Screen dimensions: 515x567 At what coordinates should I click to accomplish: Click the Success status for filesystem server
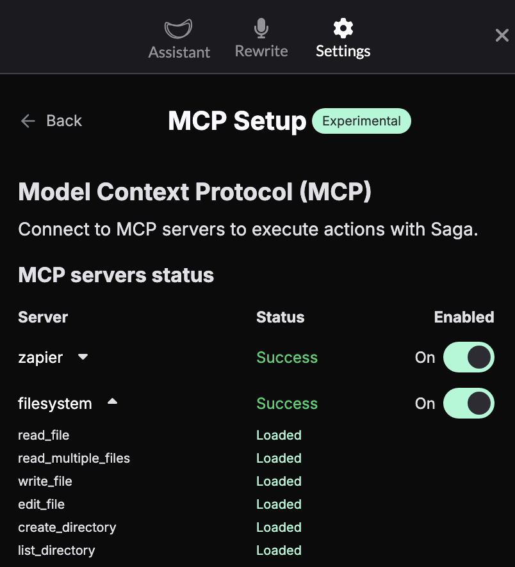(x=287, y=403)
